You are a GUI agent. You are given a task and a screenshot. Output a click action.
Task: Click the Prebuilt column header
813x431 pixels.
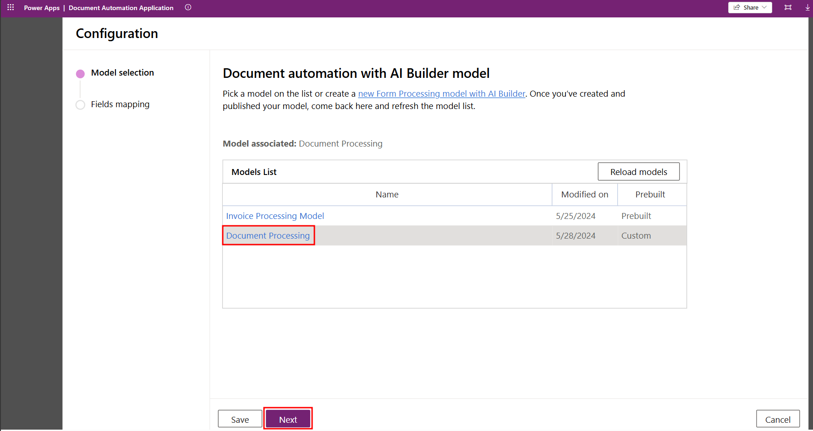pos(650,195)
